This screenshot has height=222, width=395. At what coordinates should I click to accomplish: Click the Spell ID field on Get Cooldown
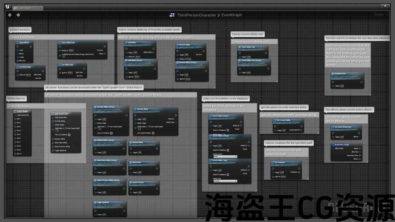coord(283,177)
